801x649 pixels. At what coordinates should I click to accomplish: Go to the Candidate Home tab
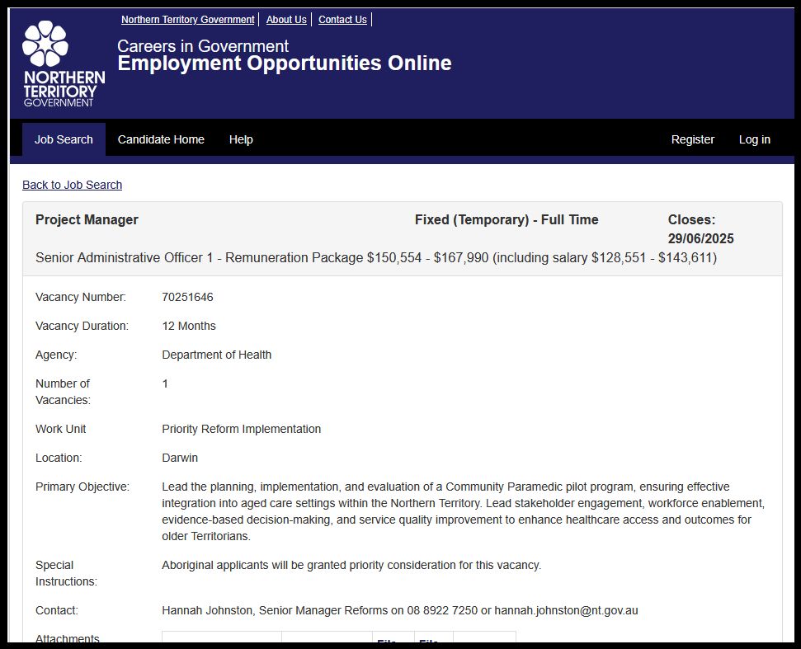tap(161, 139)
